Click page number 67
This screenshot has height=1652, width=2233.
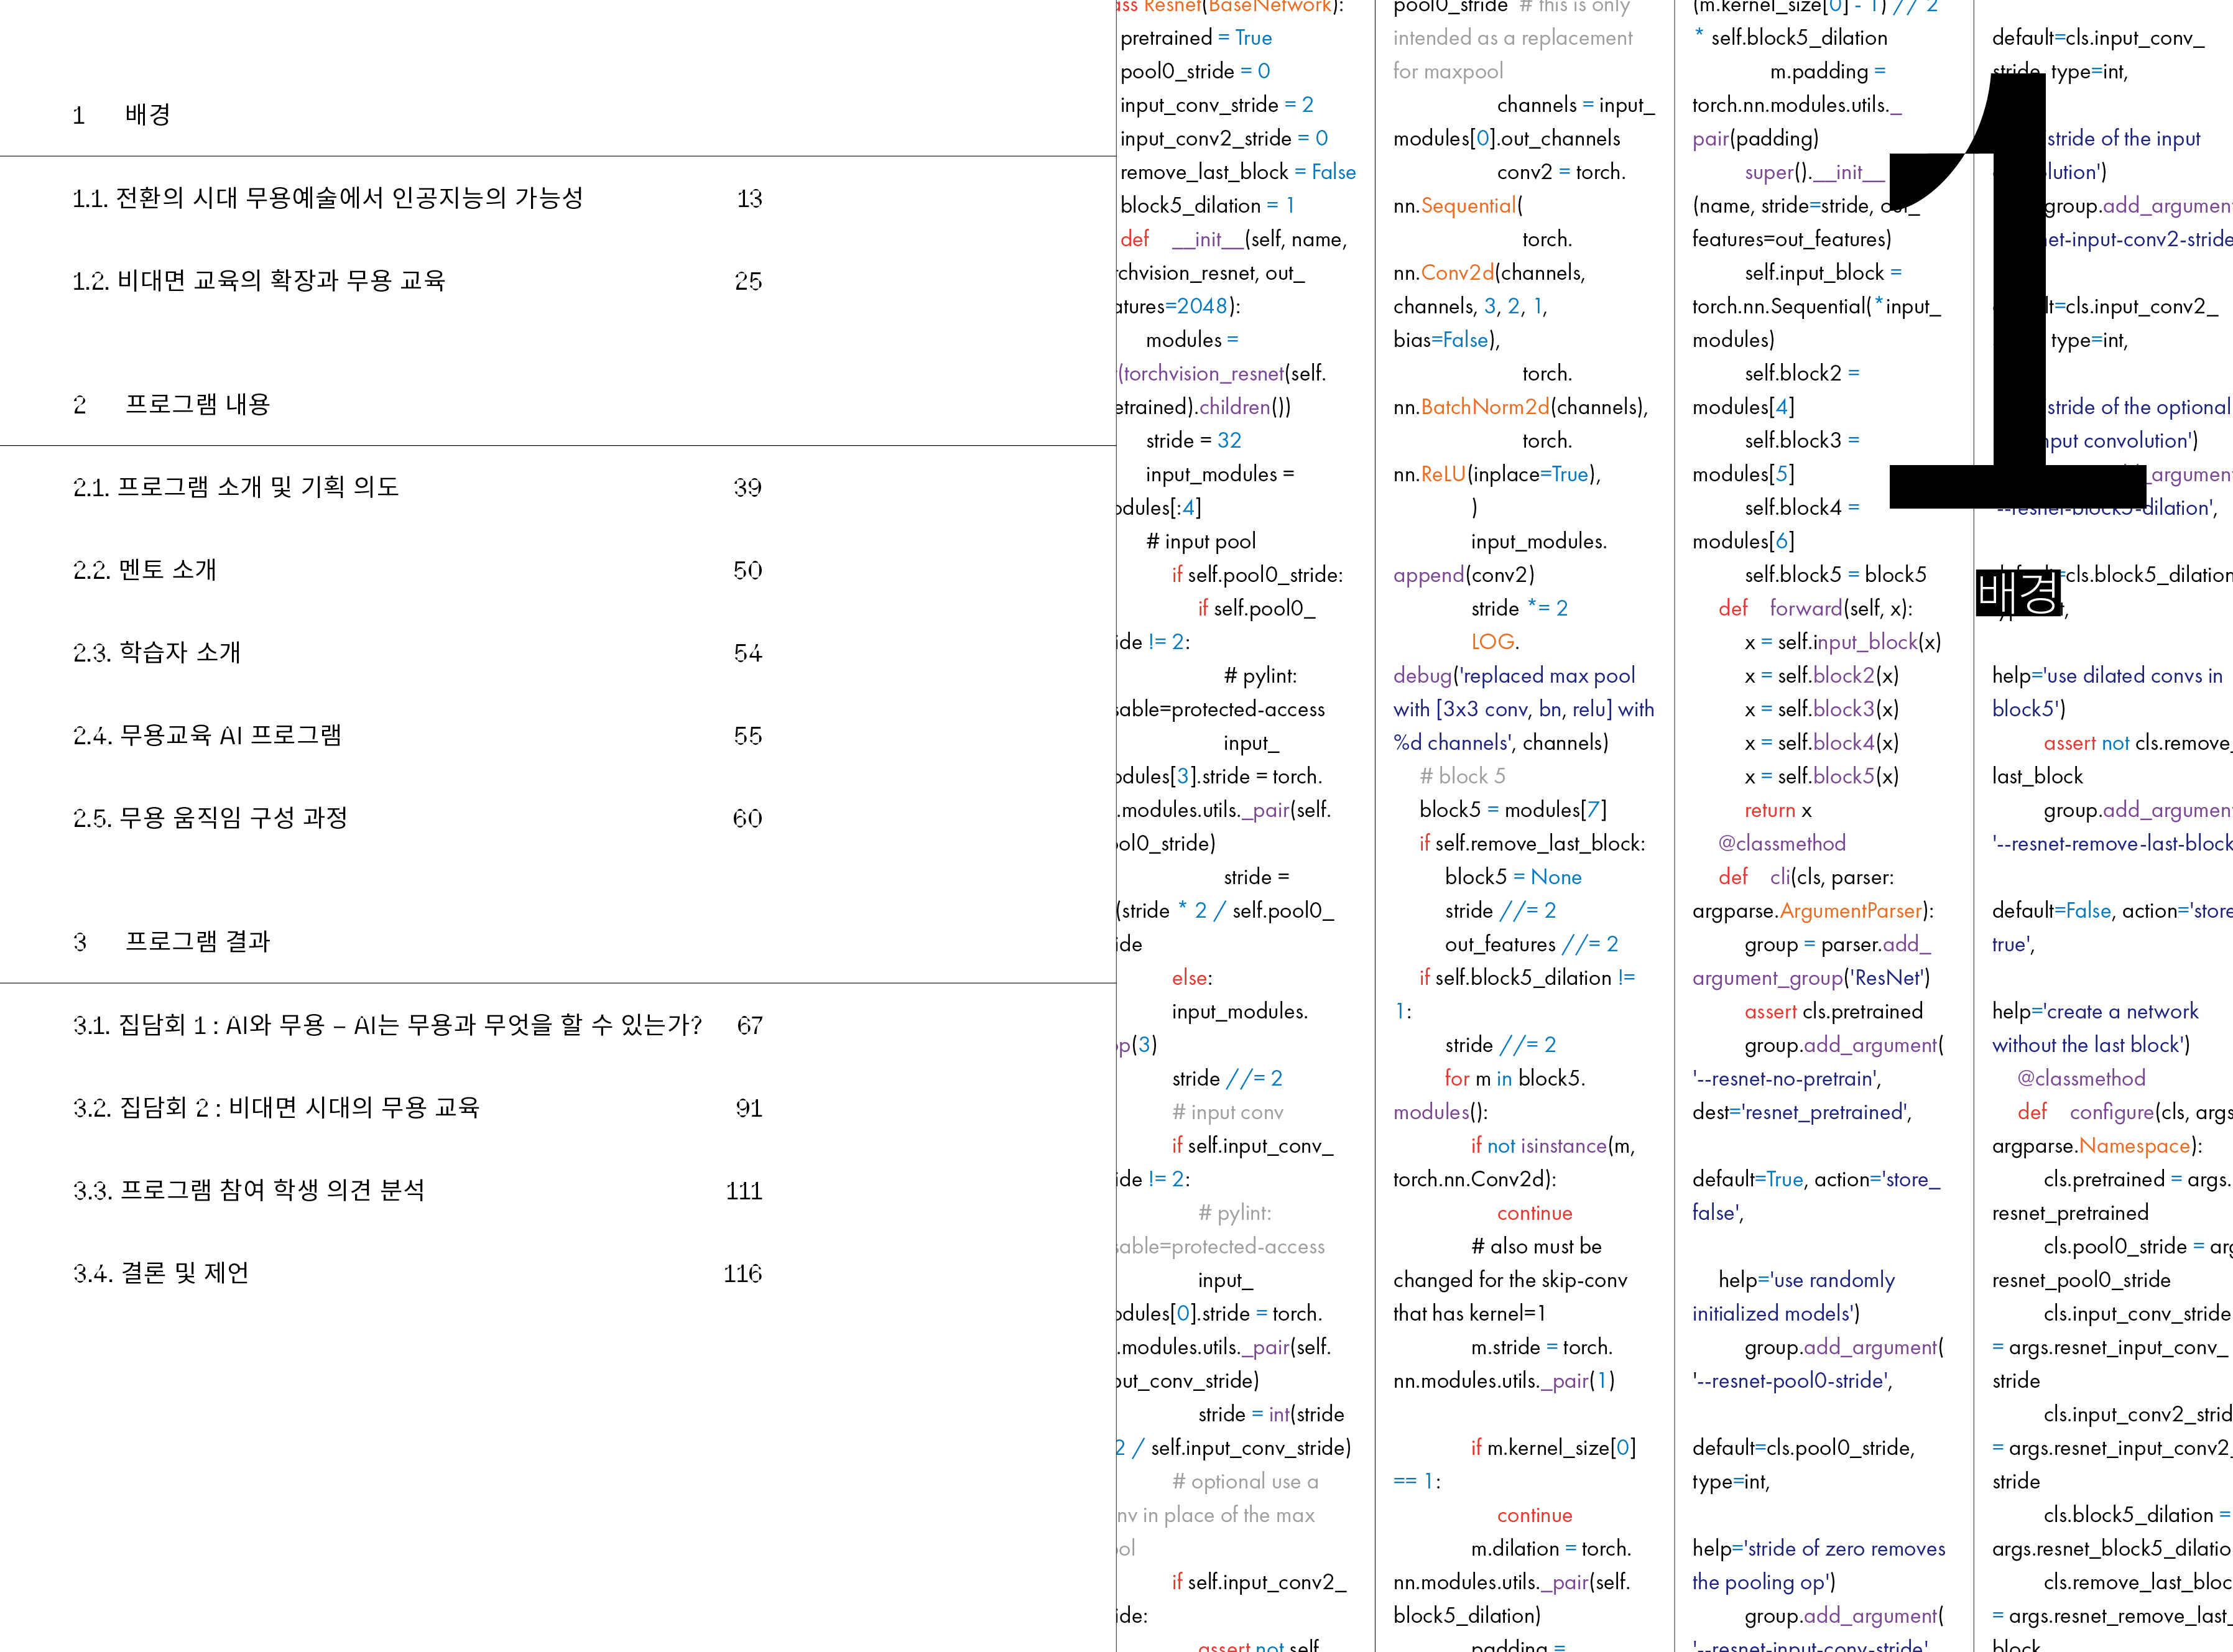pyautogui.click(x=749, y=1025)
